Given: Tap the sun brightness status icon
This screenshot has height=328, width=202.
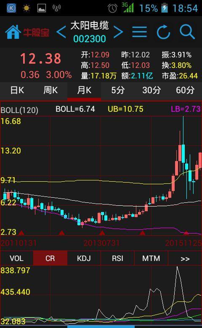Looking at the screenshot, I should click(x=27, y=8).
